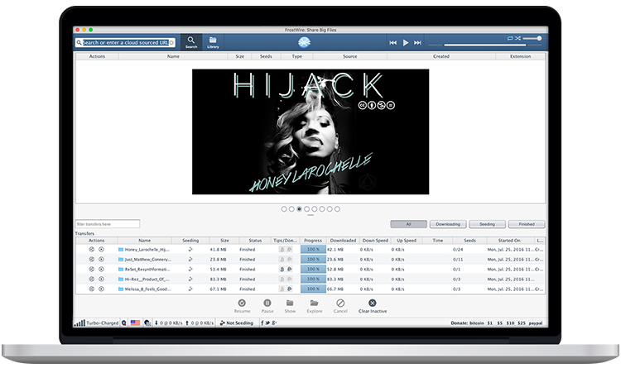Play the Melissa_B_Feels_Good transfer
This screenshot has height=368, width=621.
point(101,289)
